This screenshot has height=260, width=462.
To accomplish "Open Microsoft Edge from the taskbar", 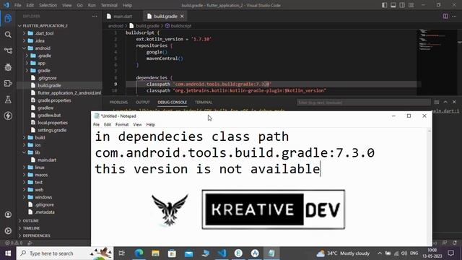I will click(x=139, y=253).
